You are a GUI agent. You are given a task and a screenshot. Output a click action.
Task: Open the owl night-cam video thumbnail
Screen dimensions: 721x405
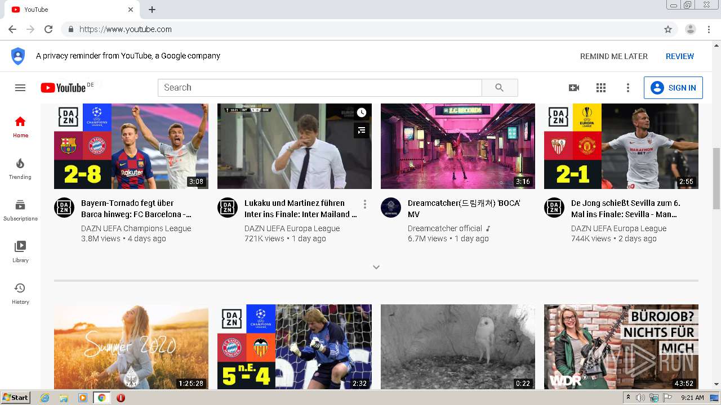click(x=458, y=347)
